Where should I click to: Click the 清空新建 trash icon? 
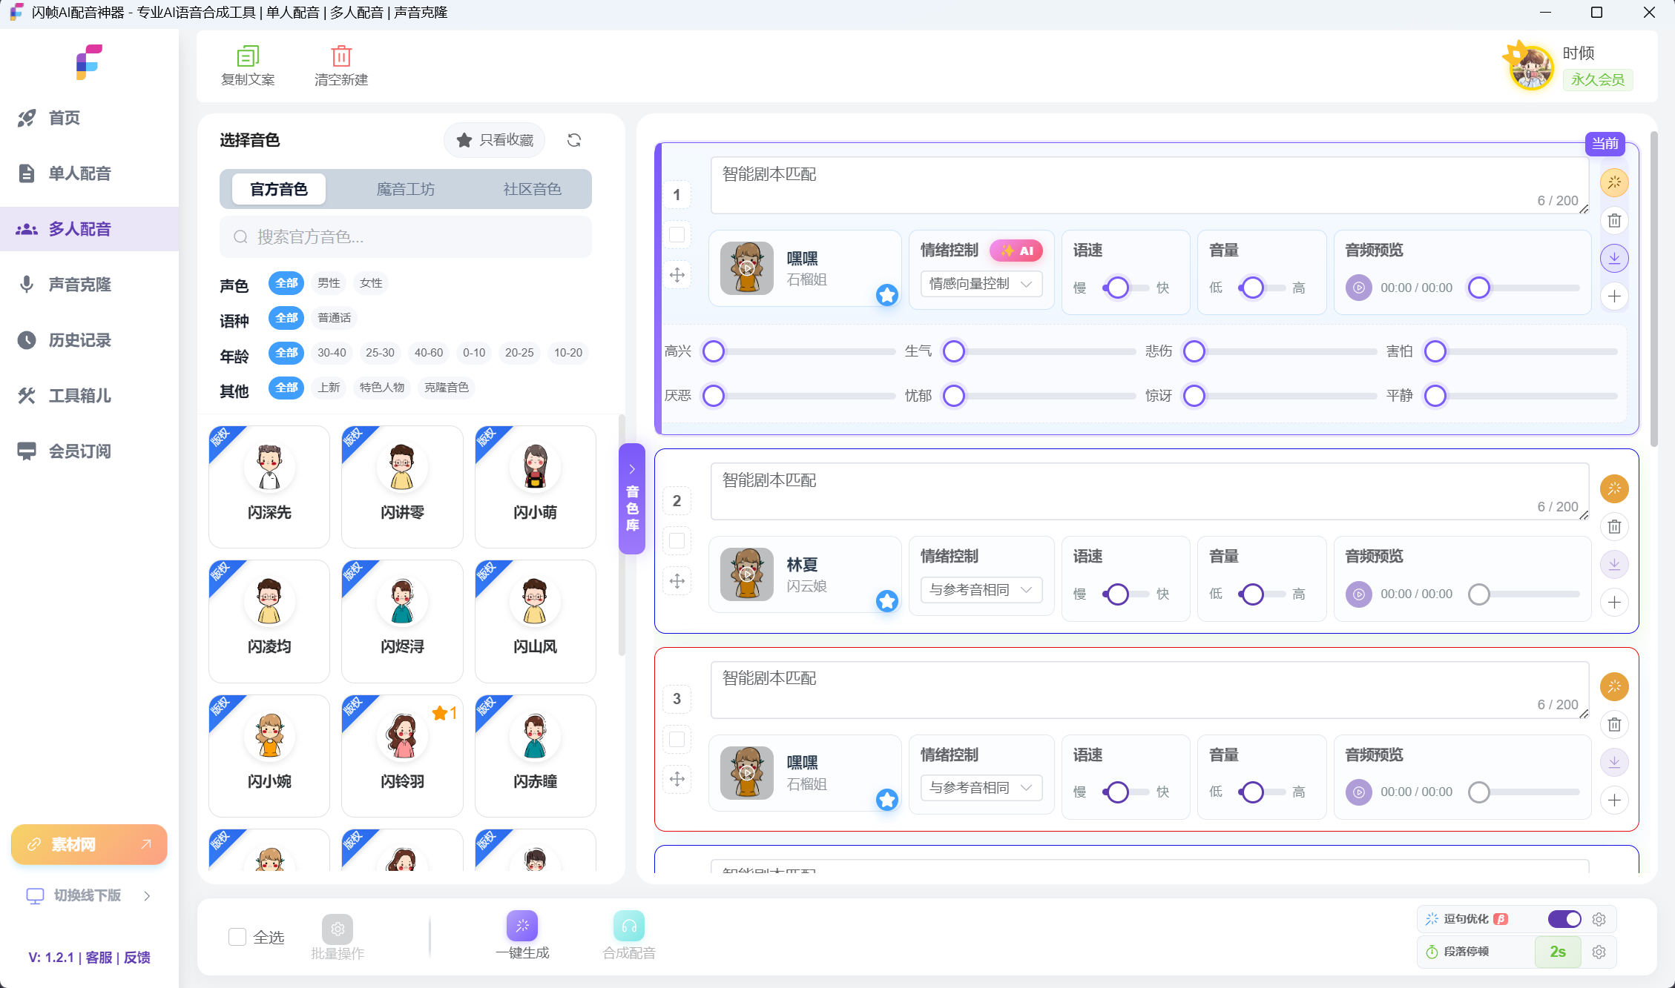pos(340,56)
